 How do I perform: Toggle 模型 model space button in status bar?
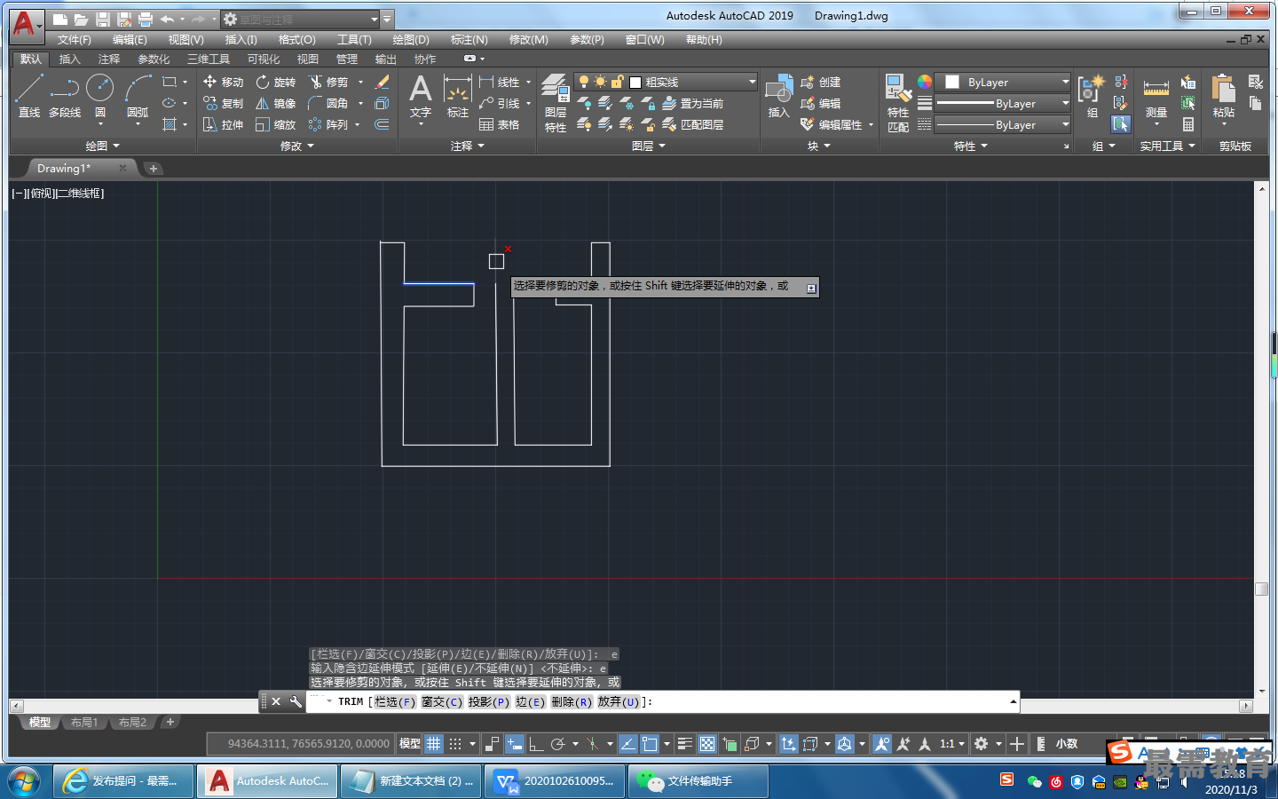(409, 744)
